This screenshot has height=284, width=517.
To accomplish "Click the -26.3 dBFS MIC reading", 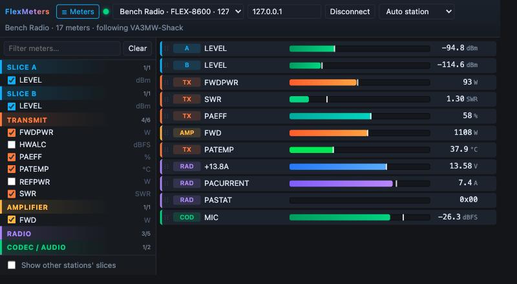I will pyautogui.click(x=458, y=217).
